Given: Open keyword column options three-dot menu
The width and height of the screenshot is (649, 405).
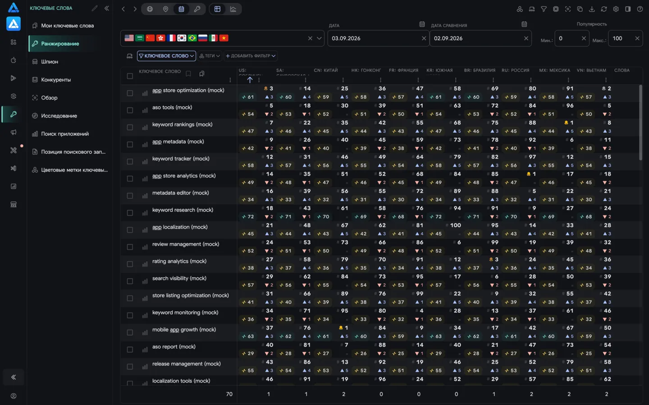Looking at the screenshot, I should coord(230,80).
